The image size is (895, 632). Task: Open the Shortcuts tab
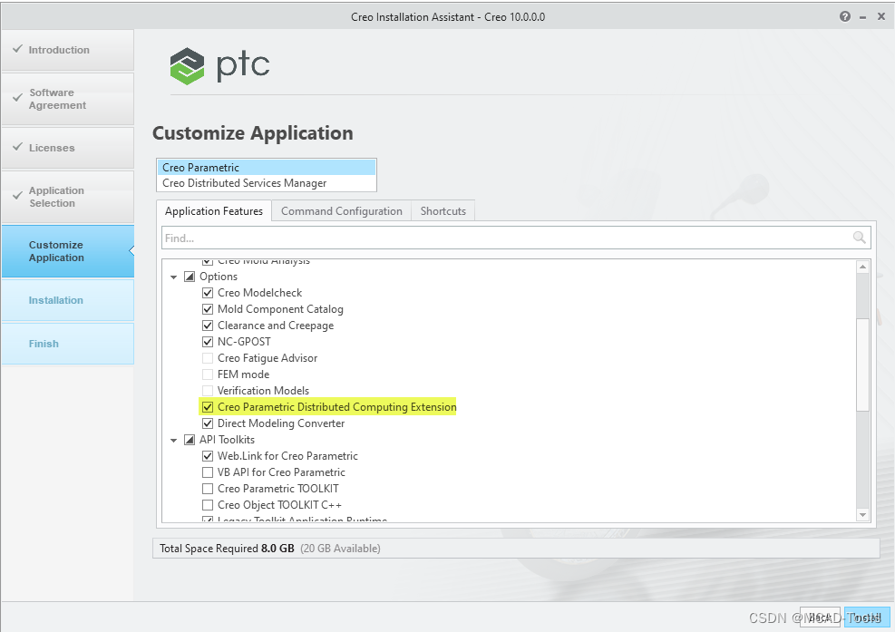point(443,211)
